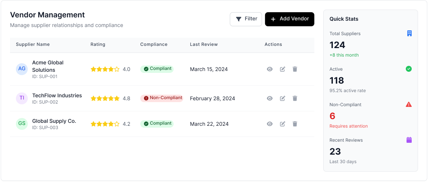Open edit for Global Supply Co.

coord(282,124)
